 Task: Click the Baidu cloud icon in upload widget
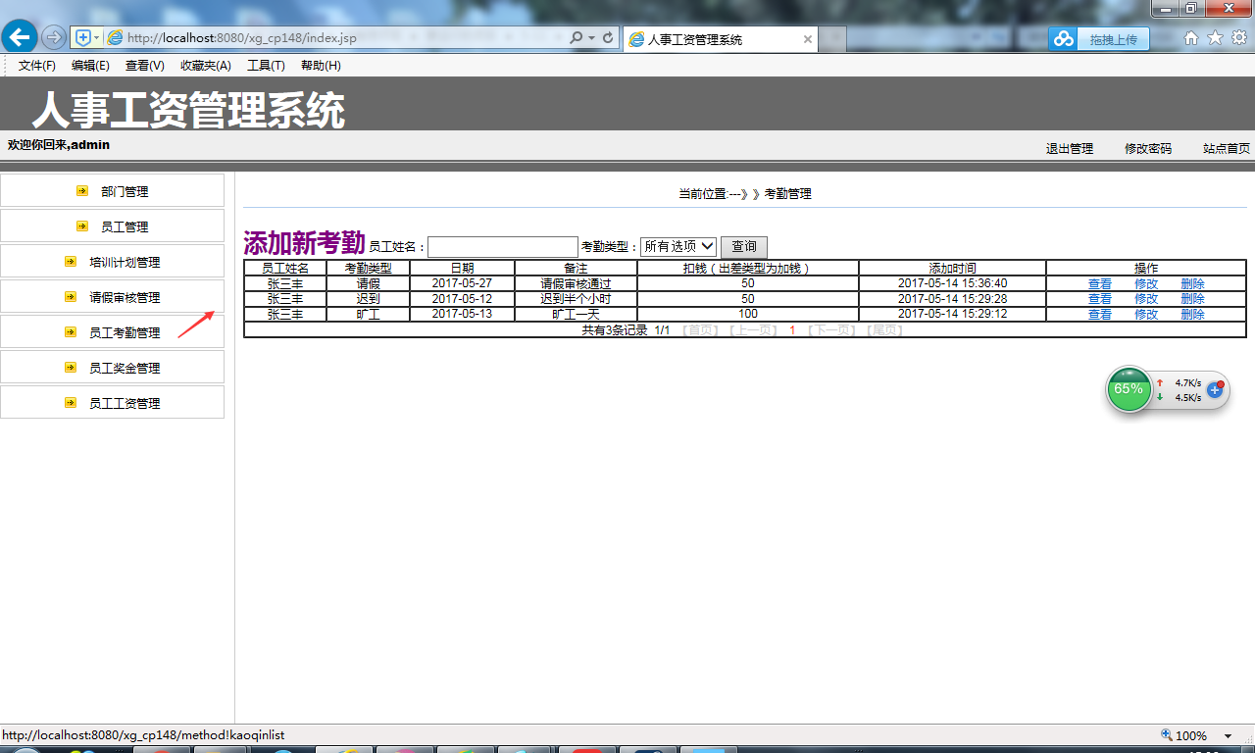pos(1064,39)
